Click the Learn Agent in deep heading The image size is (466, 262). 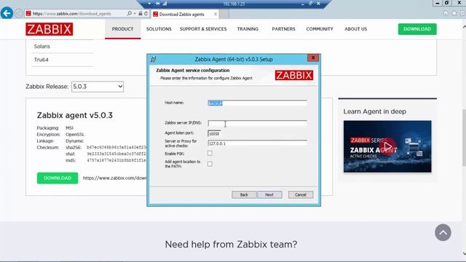375,111
